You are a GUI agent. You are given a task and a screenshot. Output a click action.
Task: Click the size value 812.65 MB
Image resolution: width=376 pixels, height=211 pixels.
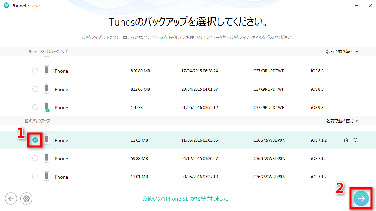point(140,89)
